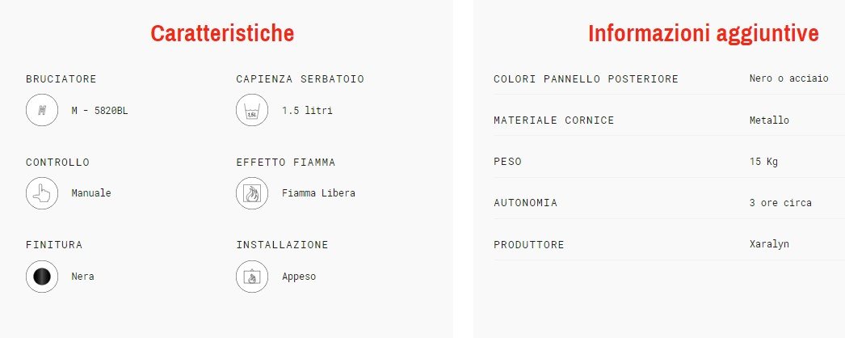845x338 pixels.
Task: Click the '3 ore circa' autonomy value
Action: coord(780,203)
